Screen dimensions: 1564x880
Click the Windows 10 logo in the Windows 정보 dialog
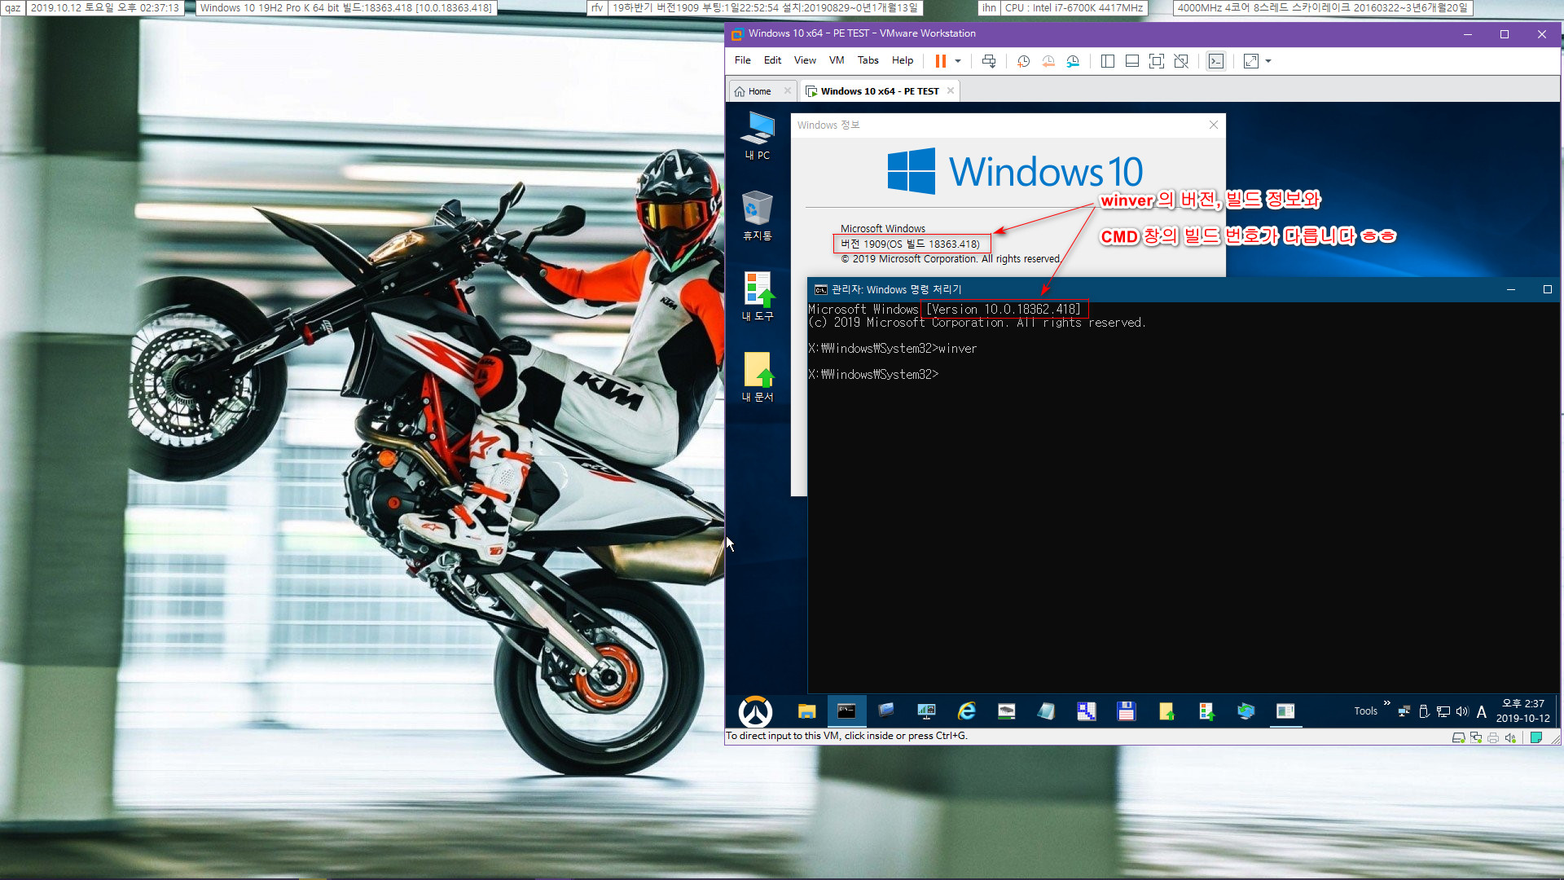tap(1015, 171)
